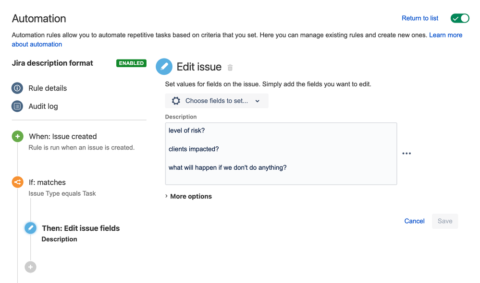This screenshot has height=283, width=480.
Task: Click the Cancel link
Action: pos(415,221)
